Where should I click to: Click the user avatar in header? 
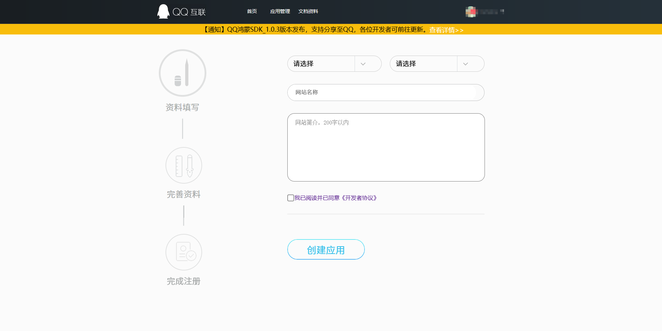(470, 12)
